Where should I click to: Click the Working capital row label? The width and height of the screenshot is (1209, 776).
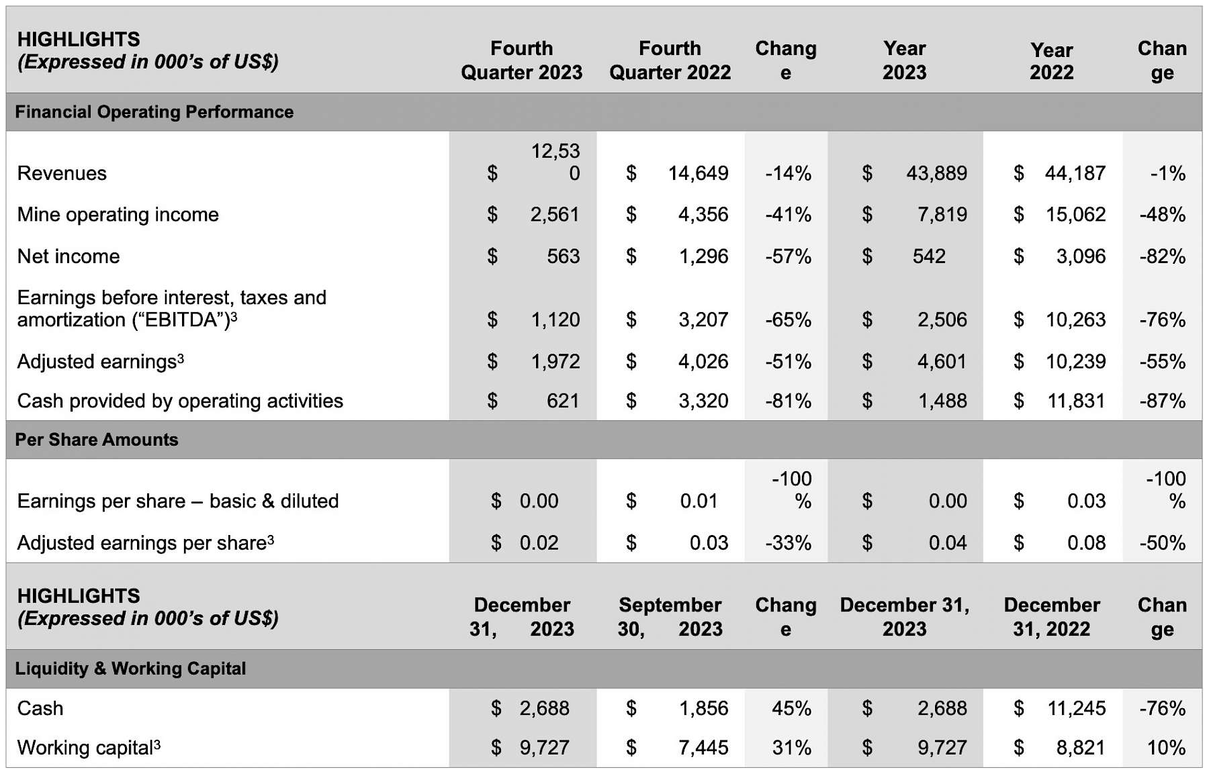click(x=89, y=748)
